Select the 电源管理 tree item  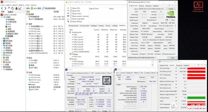pos(11,31)
